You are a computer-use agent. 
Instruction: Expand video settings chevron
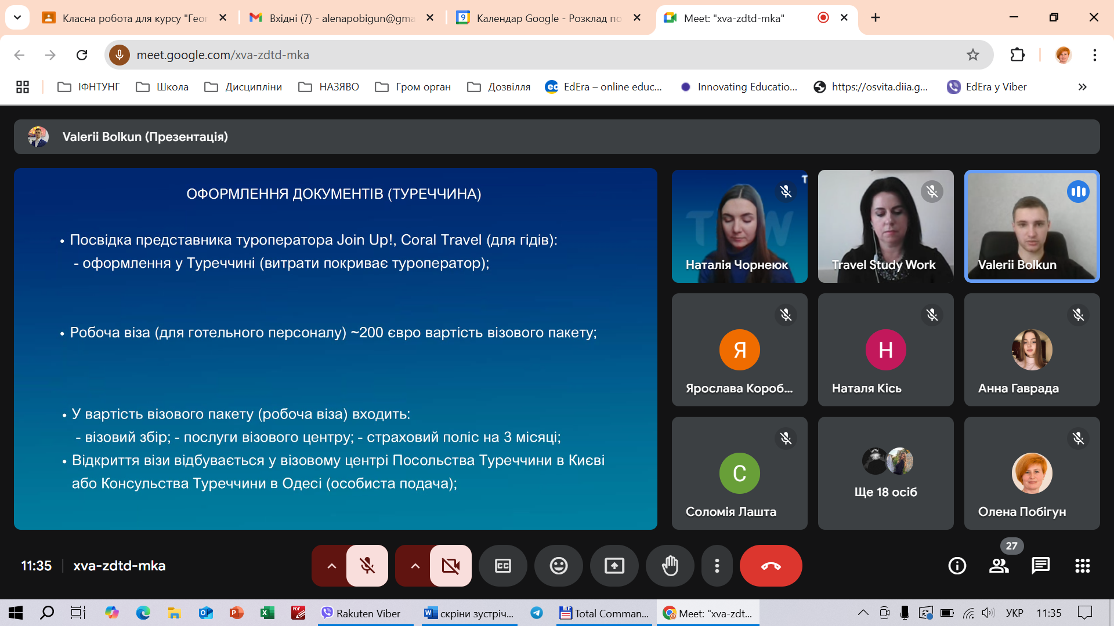click(415, 566)
